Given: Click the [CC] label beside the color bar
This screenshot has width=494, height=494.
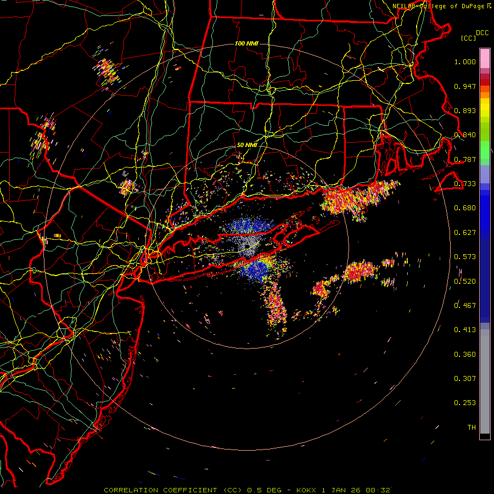Looking at the screenshot, I should pos(469,38).
